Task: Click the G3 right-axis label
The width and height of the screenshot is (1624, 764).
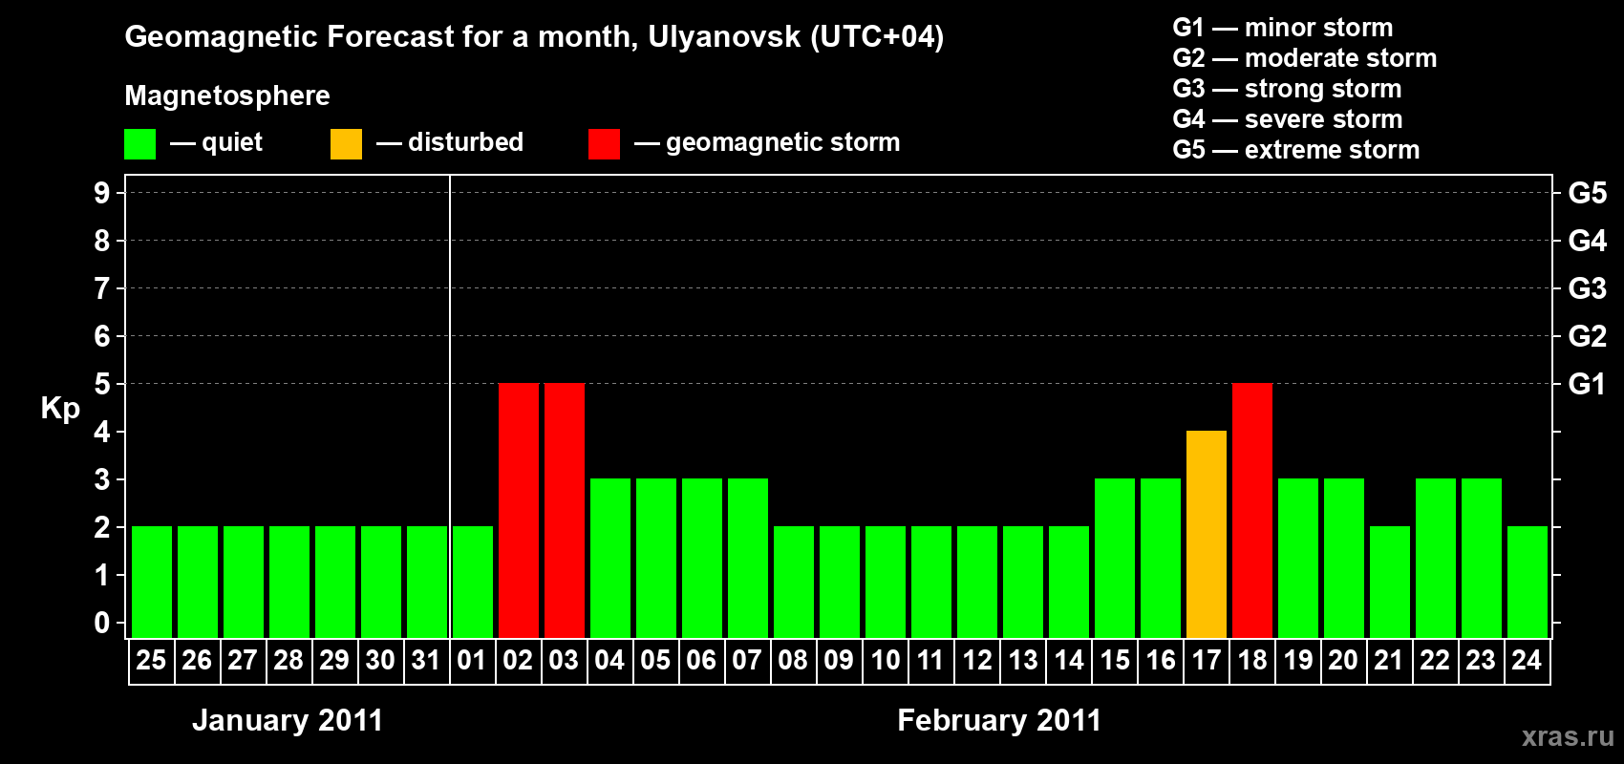Action: tap(1588, 288)
